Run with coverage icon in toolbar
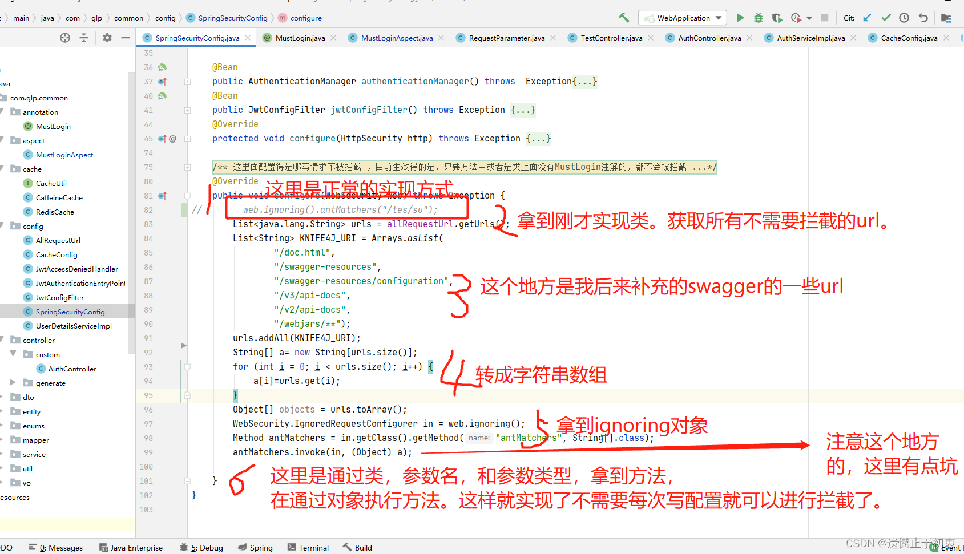The height and width of the screenshot is (554, 964). point(777,18)
